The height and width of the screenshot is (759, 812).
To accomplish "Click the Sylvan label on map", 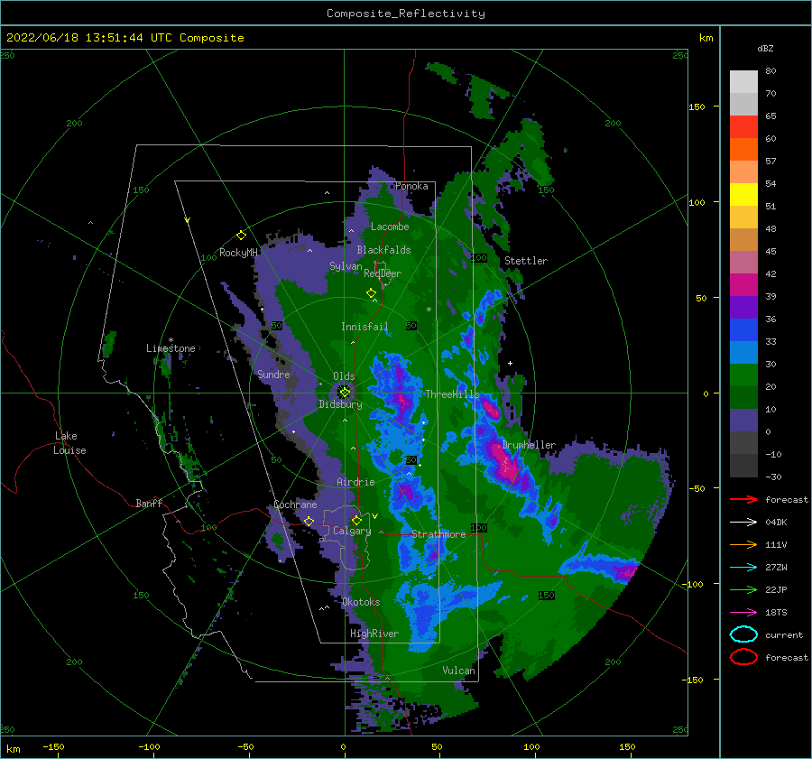I will point(346,266).
